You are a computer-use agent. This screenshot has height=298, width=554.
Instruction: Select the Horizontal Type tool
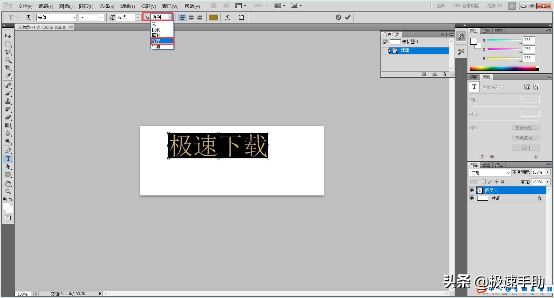[x=8, y=158]
